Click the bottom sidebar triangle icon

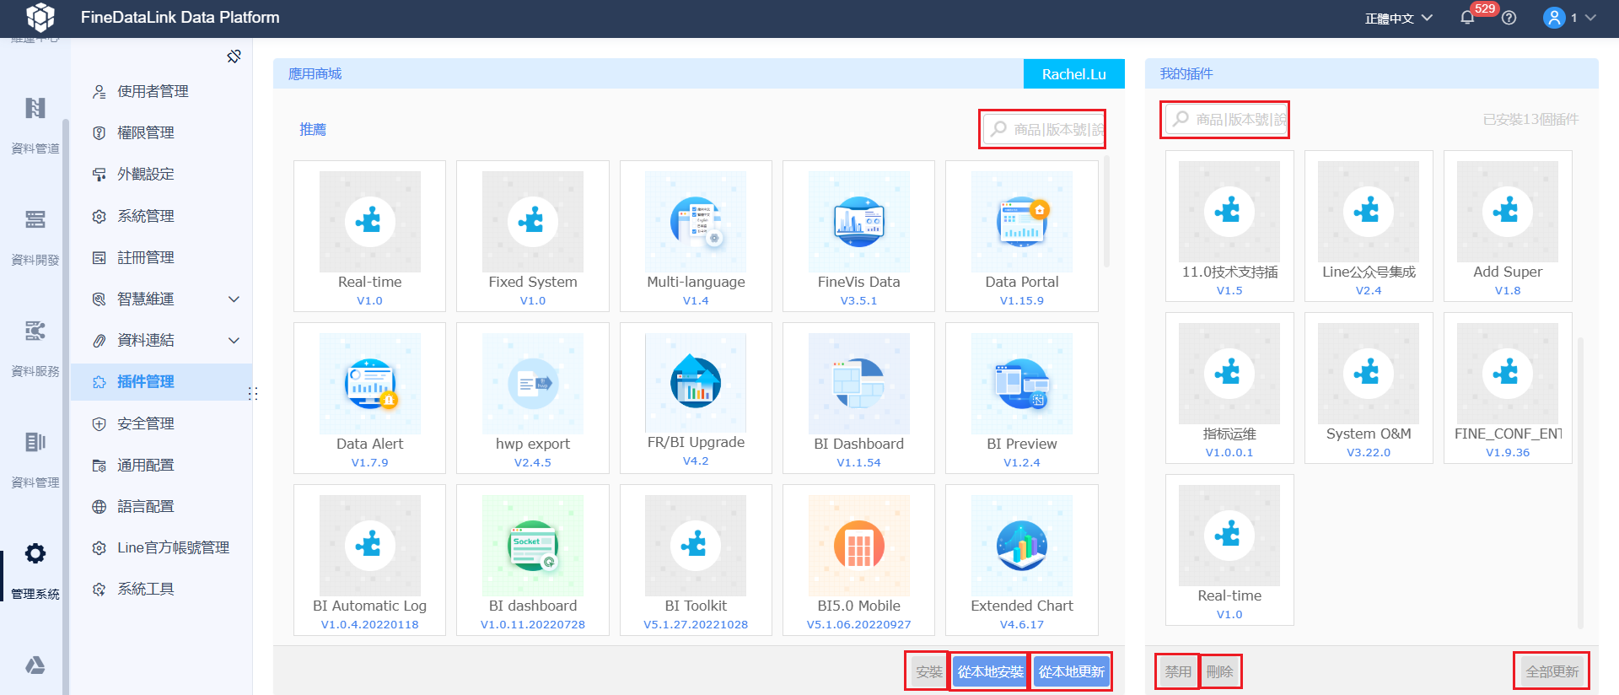click(35, 665)
